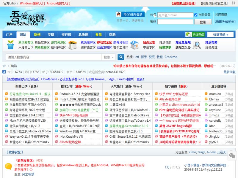Click the search content input box
This screenshot has width=238, height=178.
pos(54,57)
